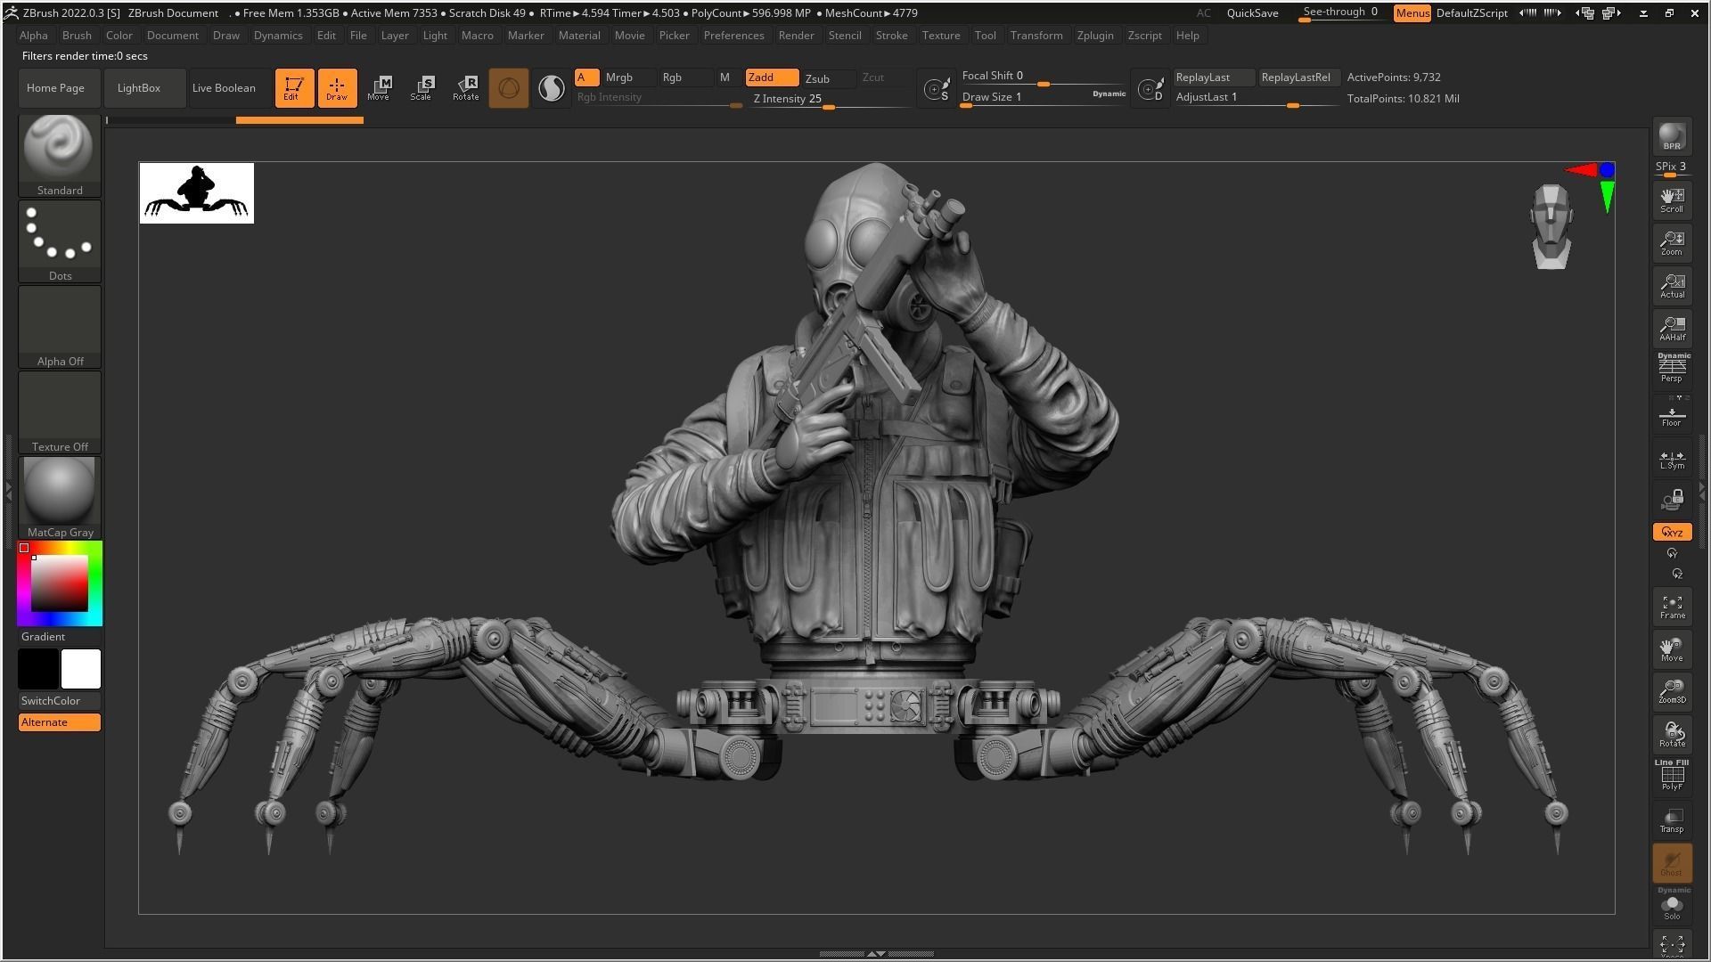Toggle the Mrgb channel button

click(629, 77)
